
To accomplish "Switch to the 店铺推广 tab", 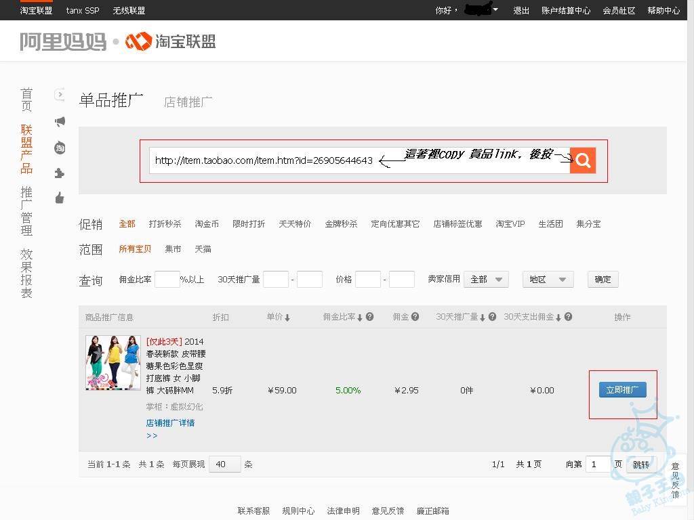I will click(x=188, y=102).
